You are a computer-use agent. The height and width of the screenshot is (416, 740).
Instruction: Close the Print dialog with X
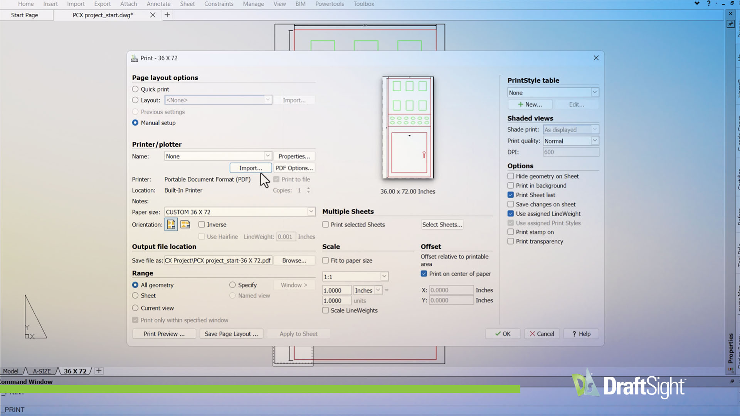(x=596, y=58)
